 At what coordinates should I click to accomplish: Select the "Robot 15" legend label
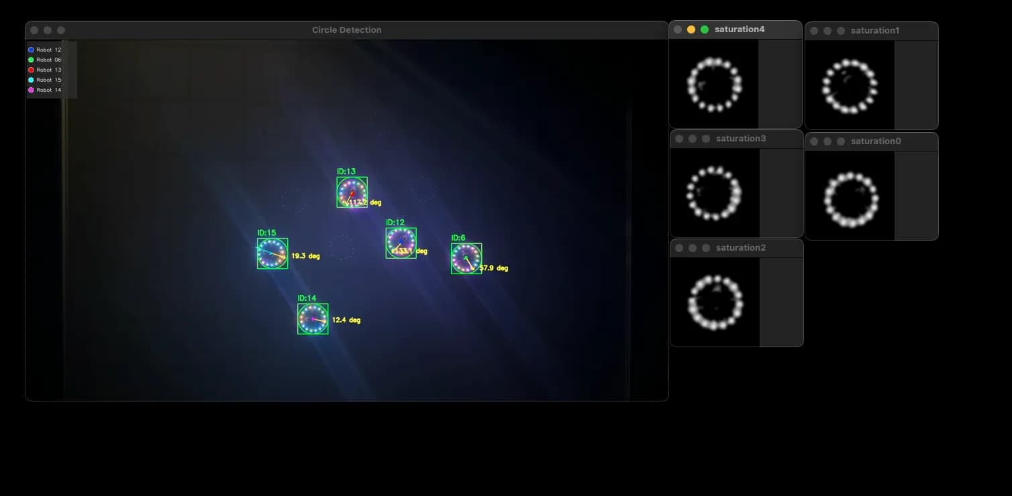point(49,80)
